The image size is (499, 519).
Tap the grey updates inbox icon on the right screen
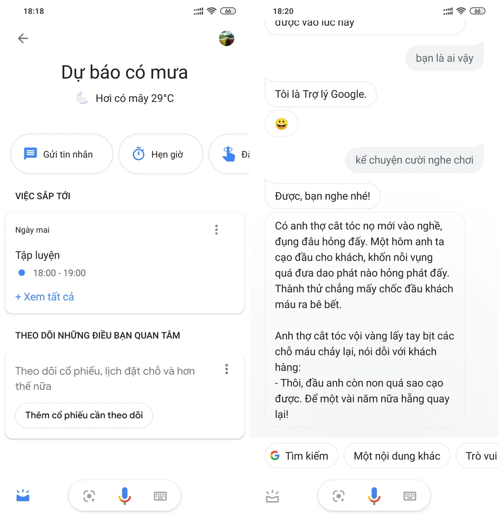pos(272,496)
